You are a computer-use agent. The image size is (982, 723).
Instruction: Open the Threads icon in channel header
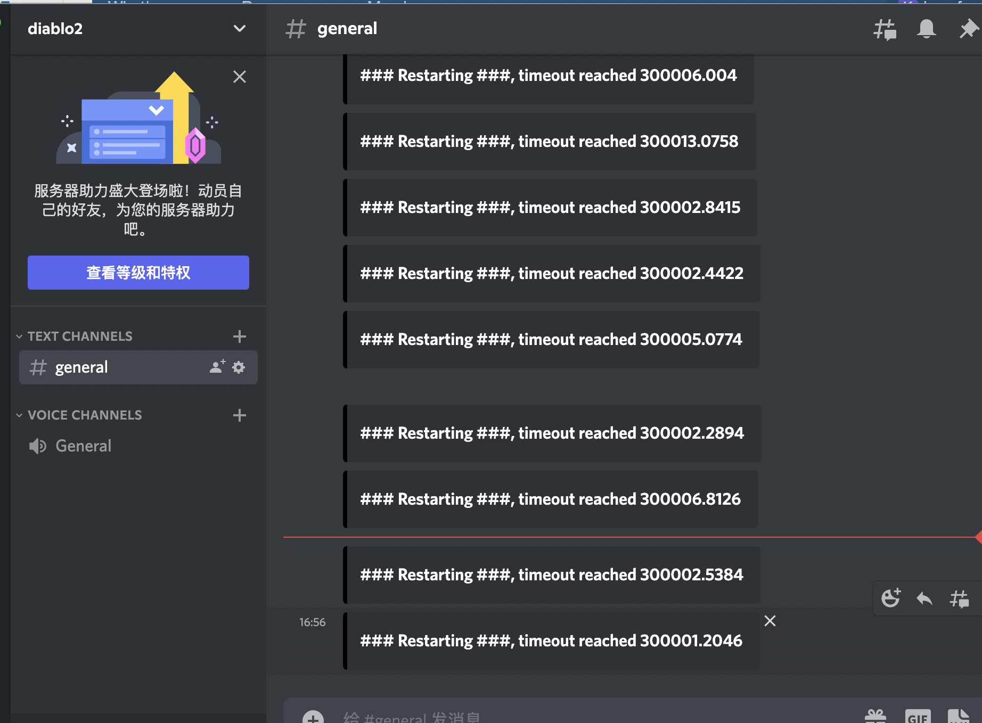[x=885, y=29]
